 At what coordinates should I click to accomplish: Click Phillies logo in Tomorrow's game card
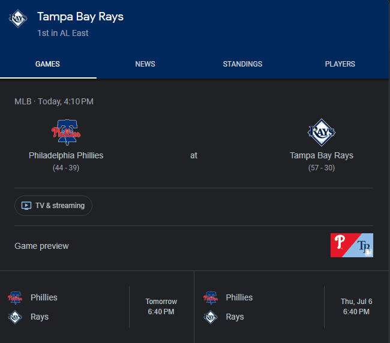pyautogui.click(x=15, y=298)
